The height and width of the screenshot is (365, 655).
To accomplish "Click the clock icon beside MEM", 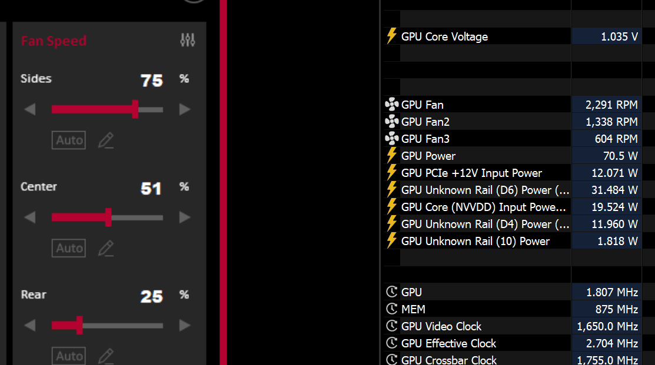I will [392, 309].
